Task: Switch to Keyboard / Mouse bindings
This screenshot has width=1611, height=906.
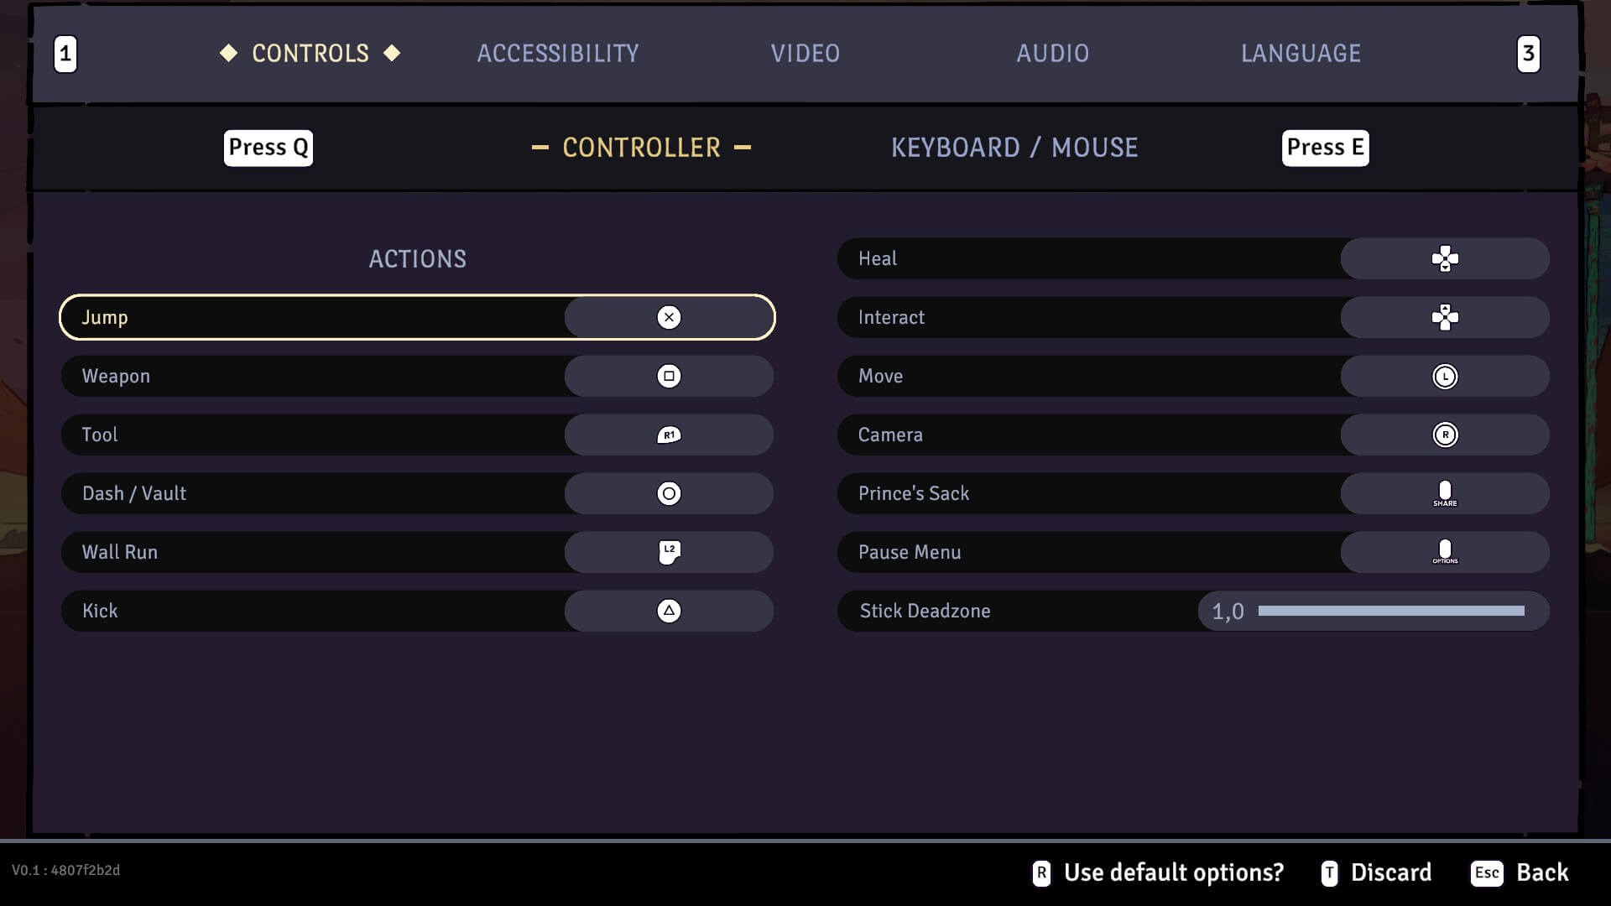Action: 1014,148
